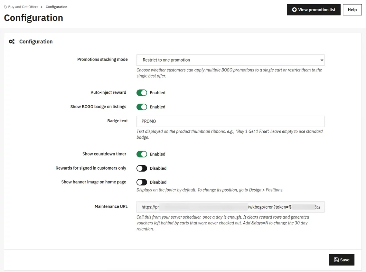Click the large Configuration page title

tap(34, 18)
